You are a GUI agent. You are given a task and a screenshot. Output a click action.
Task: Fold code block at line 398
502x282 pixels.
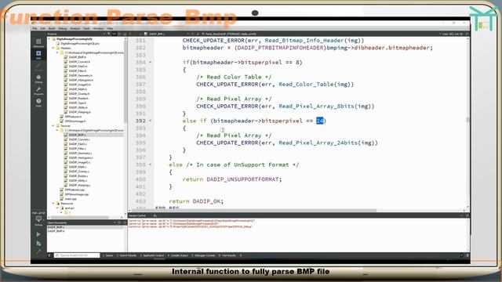[x=150, y=164]
